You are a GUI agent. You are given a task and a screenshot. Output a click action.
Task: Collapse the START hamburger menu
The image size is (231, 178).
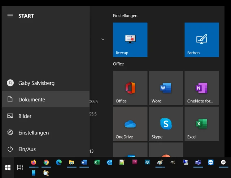click(x=10, y=16)
